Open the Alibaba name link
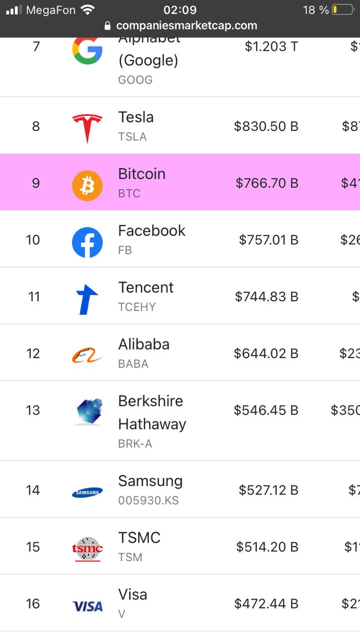The width and height of the screenshot is (360, 642). (144, 345)
